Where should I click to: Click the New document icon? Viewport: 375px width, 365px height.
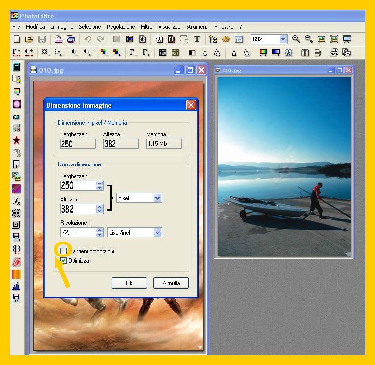(x=17, y=39)
